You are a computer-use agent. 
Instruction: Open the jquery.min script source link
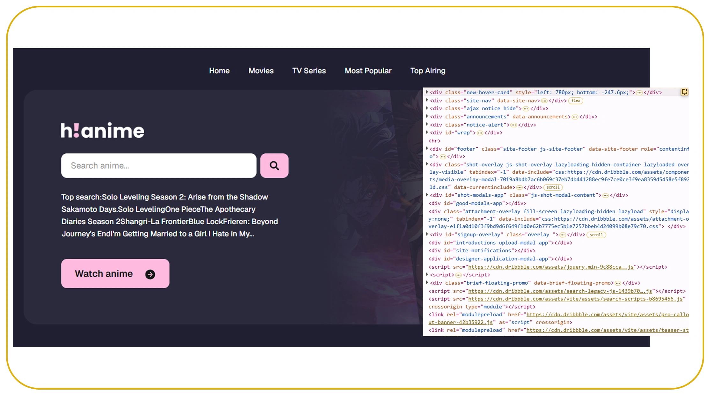pyautogui.click(x=551, y=267)
